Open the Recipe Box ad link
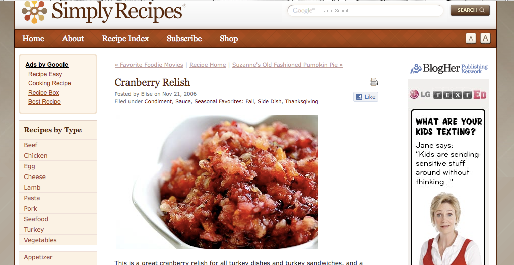The width and height of the screenshot is (514, 265). [44, 93]
